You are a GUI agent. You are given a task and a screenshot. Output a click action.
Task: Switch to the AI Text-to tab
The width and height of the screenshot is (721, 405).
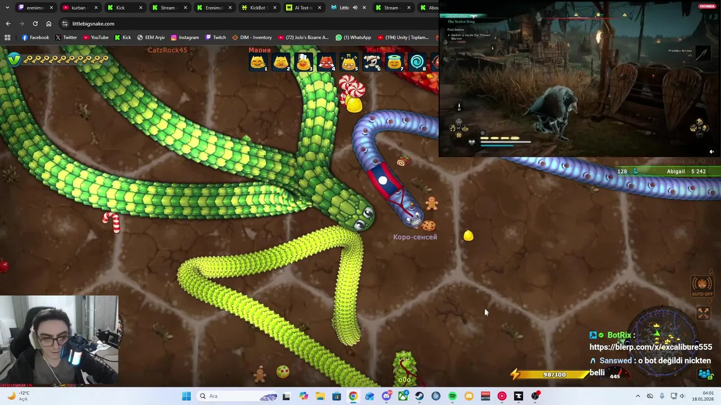coord(303,7)
